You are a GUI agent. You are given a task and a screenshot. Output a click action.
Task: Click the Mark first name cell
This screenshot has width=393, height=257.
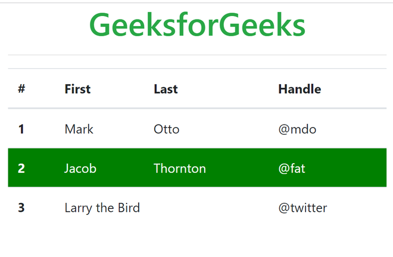click(x=79, y=129)
